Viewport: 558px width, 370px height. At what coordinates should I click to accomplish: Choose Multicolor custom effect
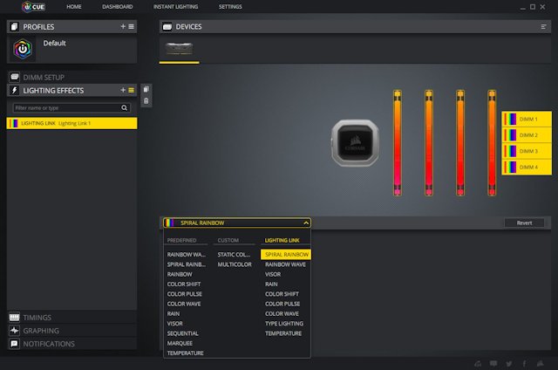(x=235, y=264)
